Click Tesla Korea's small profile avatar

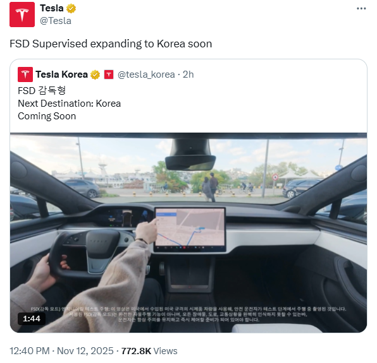point(25,74)
